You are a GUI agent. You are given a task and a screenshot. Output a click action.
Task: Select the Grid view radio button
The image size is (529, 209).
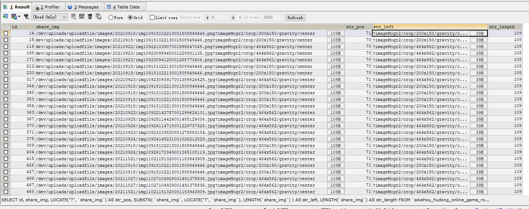[130, 17]
